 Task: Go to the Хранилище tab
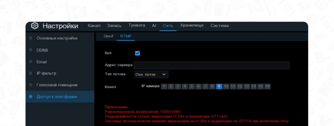coord(192,25)
